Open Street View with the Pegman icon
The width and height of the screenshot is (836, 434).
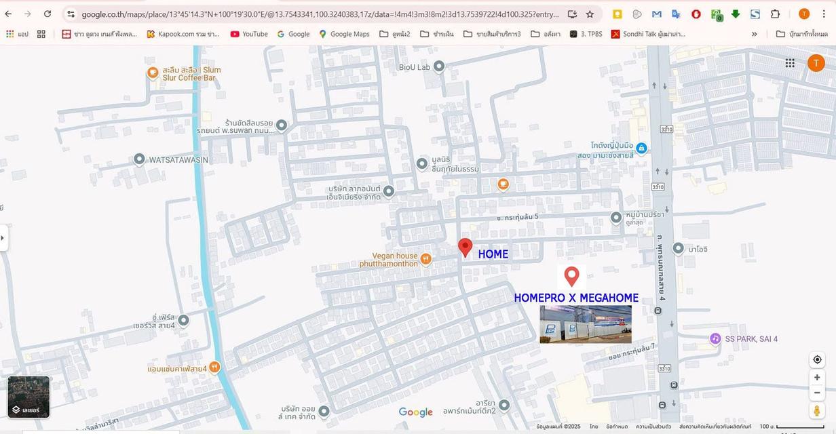pyautogui.click(x=817, y=411)
